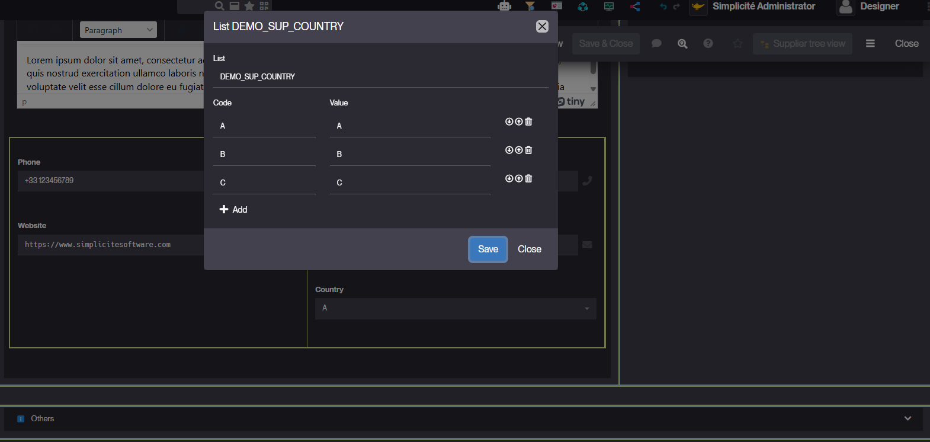The width and height of the screenshot is (930, 442).
Task: Click the undo arrow in header
Action: (x=663, y=7)
